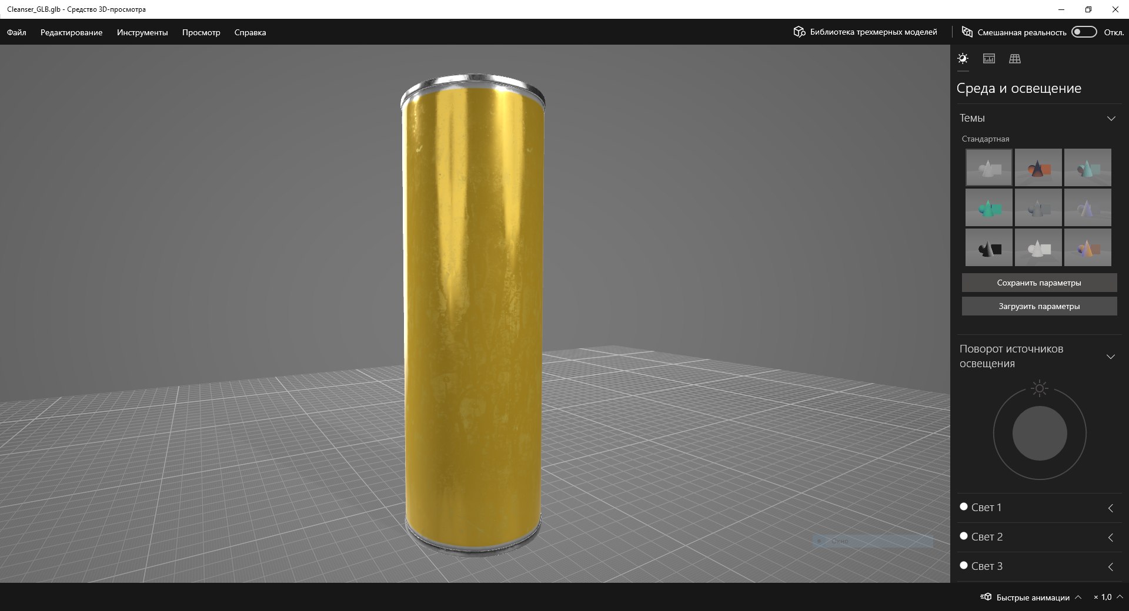Open the Справка menu

tap(250, 32)
